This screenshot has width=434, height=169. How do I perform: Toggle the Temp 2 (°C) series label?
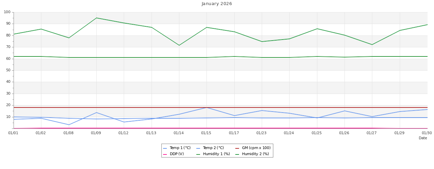click(213, 148)
